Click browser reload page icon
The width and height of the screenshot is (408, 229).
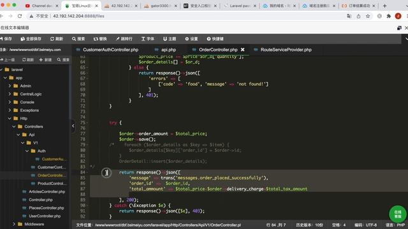pos(20,16)
